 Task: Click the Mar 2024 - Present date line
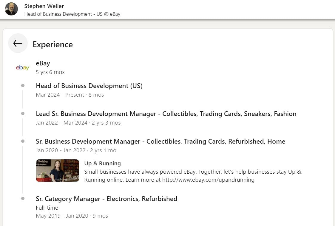[x=70, y=95]
